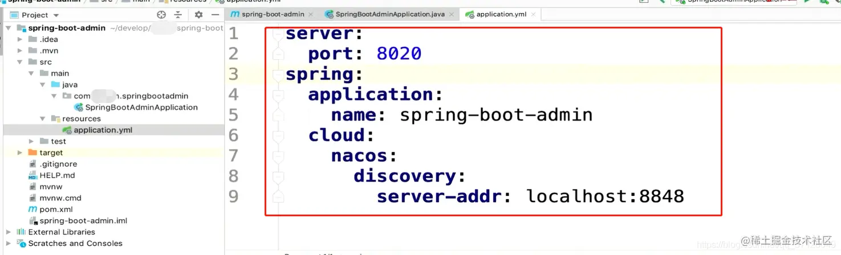This screenshot has height=255, width=841.
Task: Expand the .mvn folder
Action: pos(20,51)
